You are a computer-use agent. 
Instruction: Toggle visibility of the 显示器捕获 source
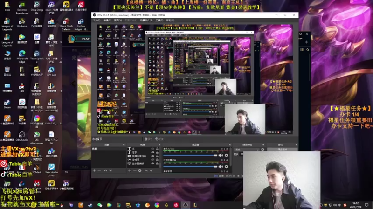153,163
